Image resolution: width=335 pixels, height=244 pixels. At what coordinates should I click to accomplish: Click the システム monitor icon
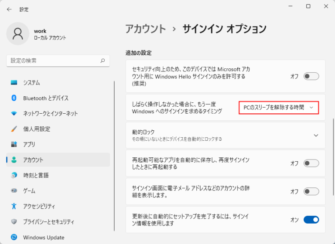click(14, 82)
